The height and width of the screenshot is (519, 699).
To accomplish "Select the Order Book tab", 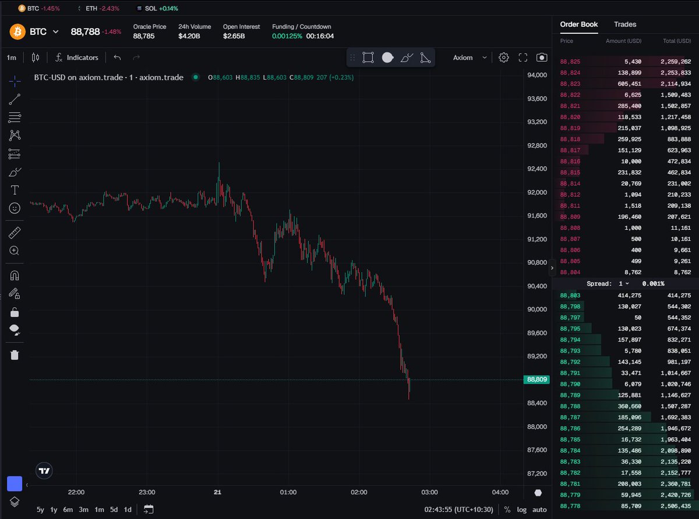I will pyautogui.click(x=578, y=24).
